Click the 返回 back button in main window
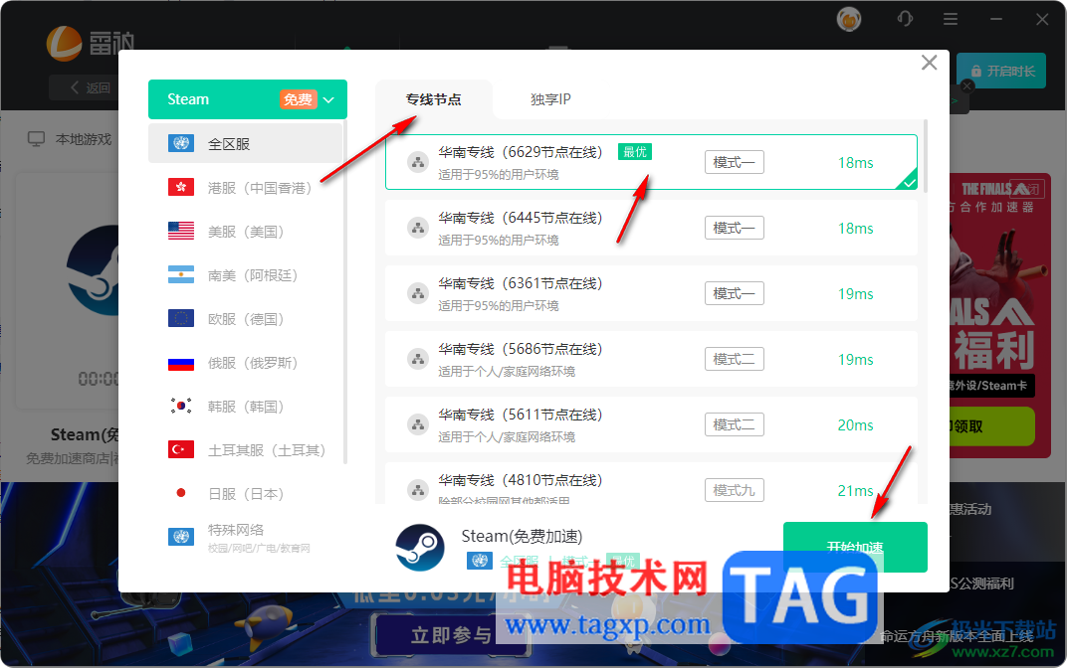Image resolution: width=1067 pixels, height=668 pixels. click(91, 87)
